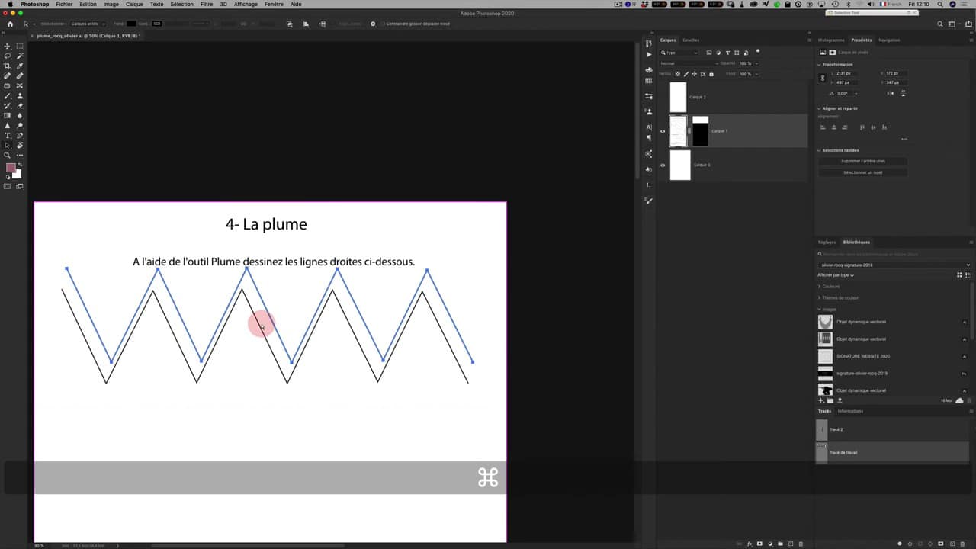Screen dimensions: 976x549
Task: Open path alignment icon in options bar
Action: tap(306, 24)
